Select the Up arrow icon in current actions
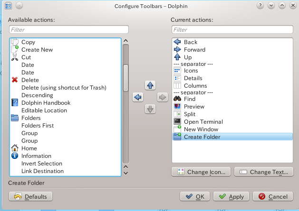This screenshot has height=211, width=299. point(177,57)
